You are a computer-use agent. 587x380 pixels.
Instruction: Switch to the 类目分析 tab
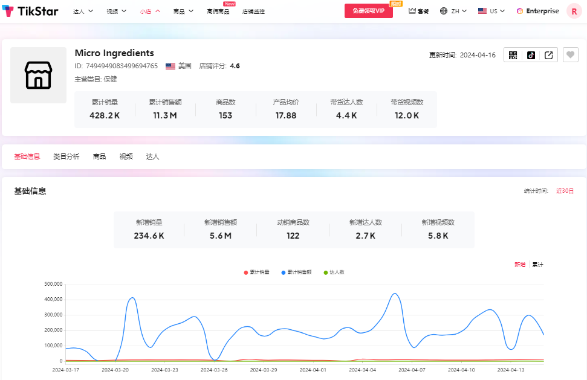click(66, 156)
